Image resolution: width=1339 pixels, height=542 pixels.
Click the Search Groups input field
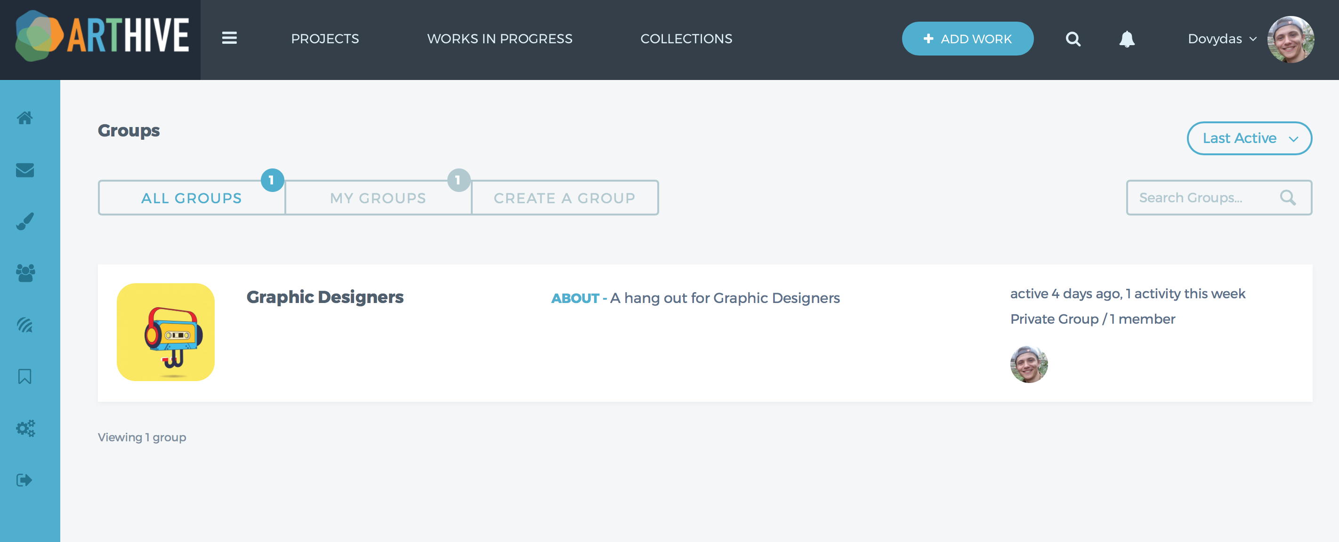[1218, 198]
